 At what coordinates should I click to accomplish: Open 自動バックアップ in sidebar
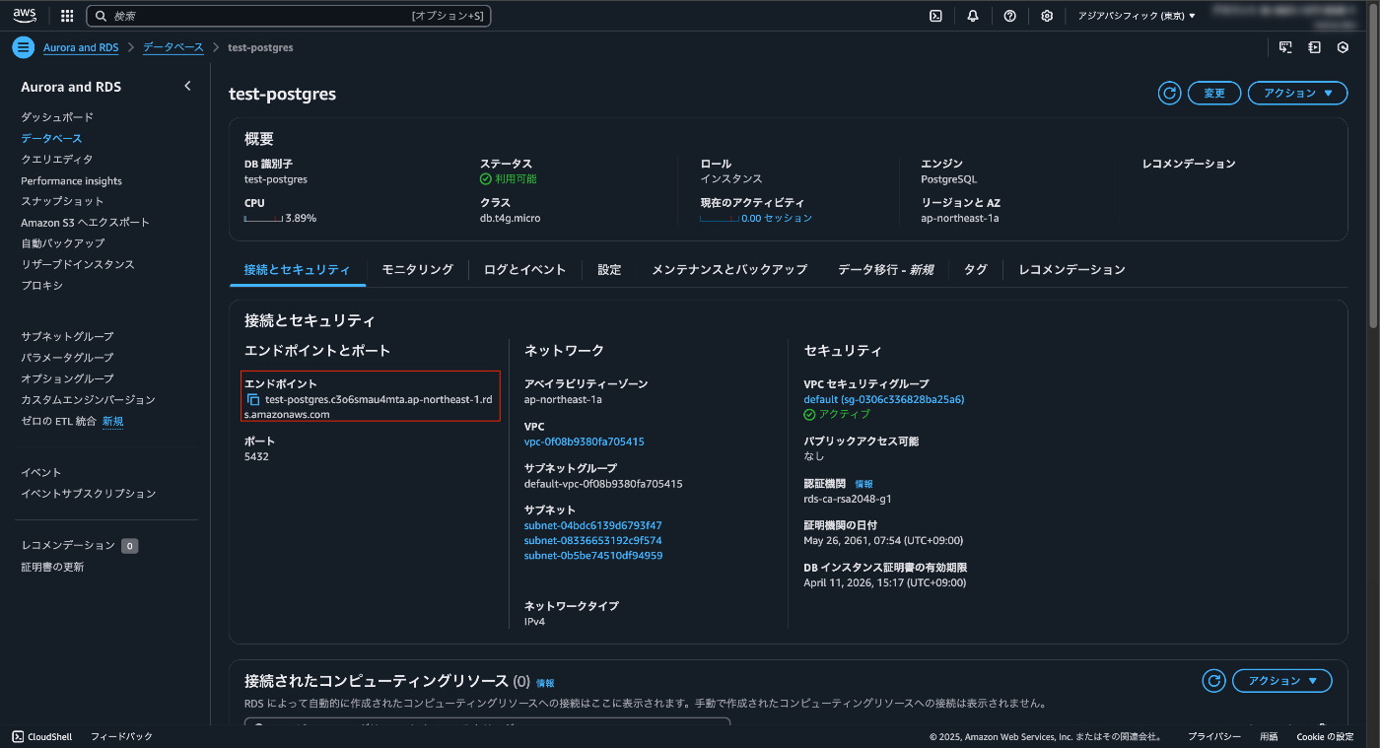[x=62, y=242]
